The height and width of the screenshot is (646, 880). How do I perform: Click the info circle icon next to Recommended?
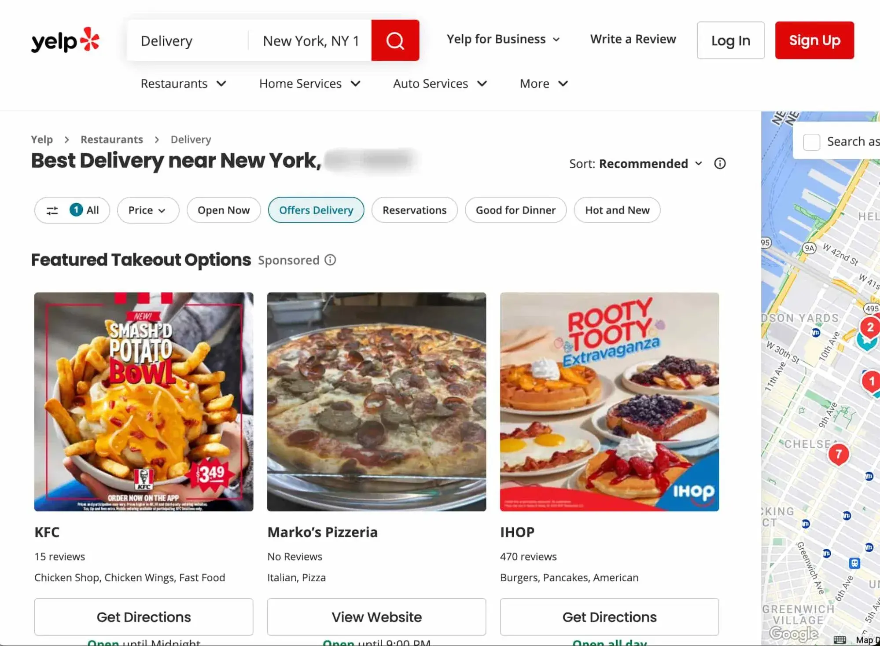(720, 163)
